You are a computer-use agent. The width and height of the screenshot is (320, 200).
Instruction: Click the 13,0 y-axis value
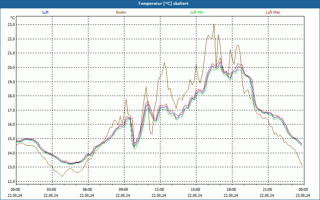click(x=12, y=167)
